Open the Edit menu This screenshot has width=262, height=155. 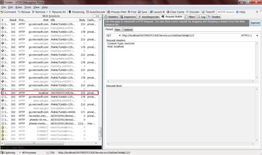(11, 7)
